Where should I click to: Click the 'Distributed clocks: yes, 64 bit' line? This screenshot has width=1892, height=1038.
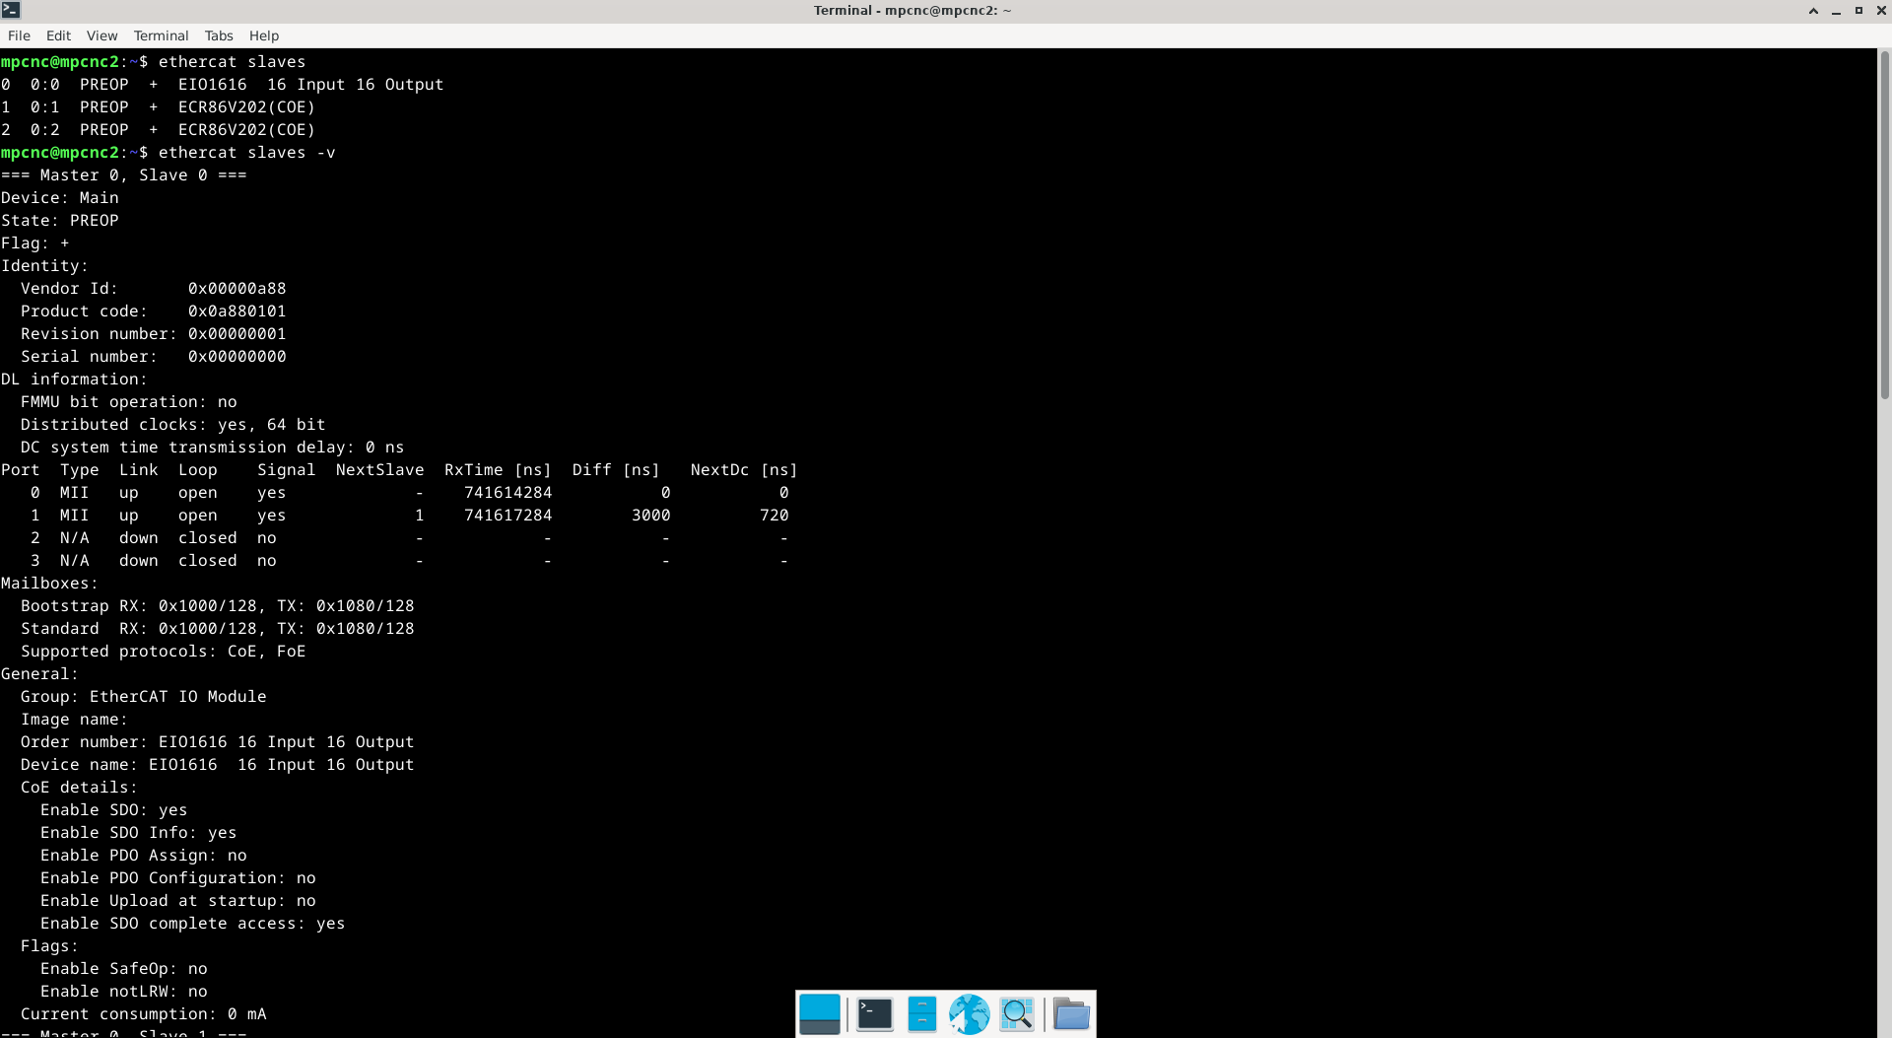[x=173, y=425]
